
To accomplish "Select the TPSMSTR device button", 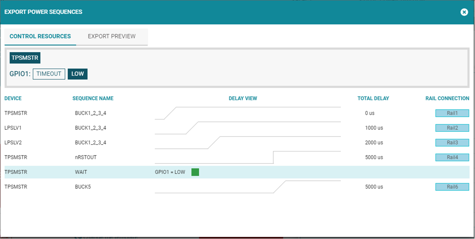I will (x=25, y=58).
